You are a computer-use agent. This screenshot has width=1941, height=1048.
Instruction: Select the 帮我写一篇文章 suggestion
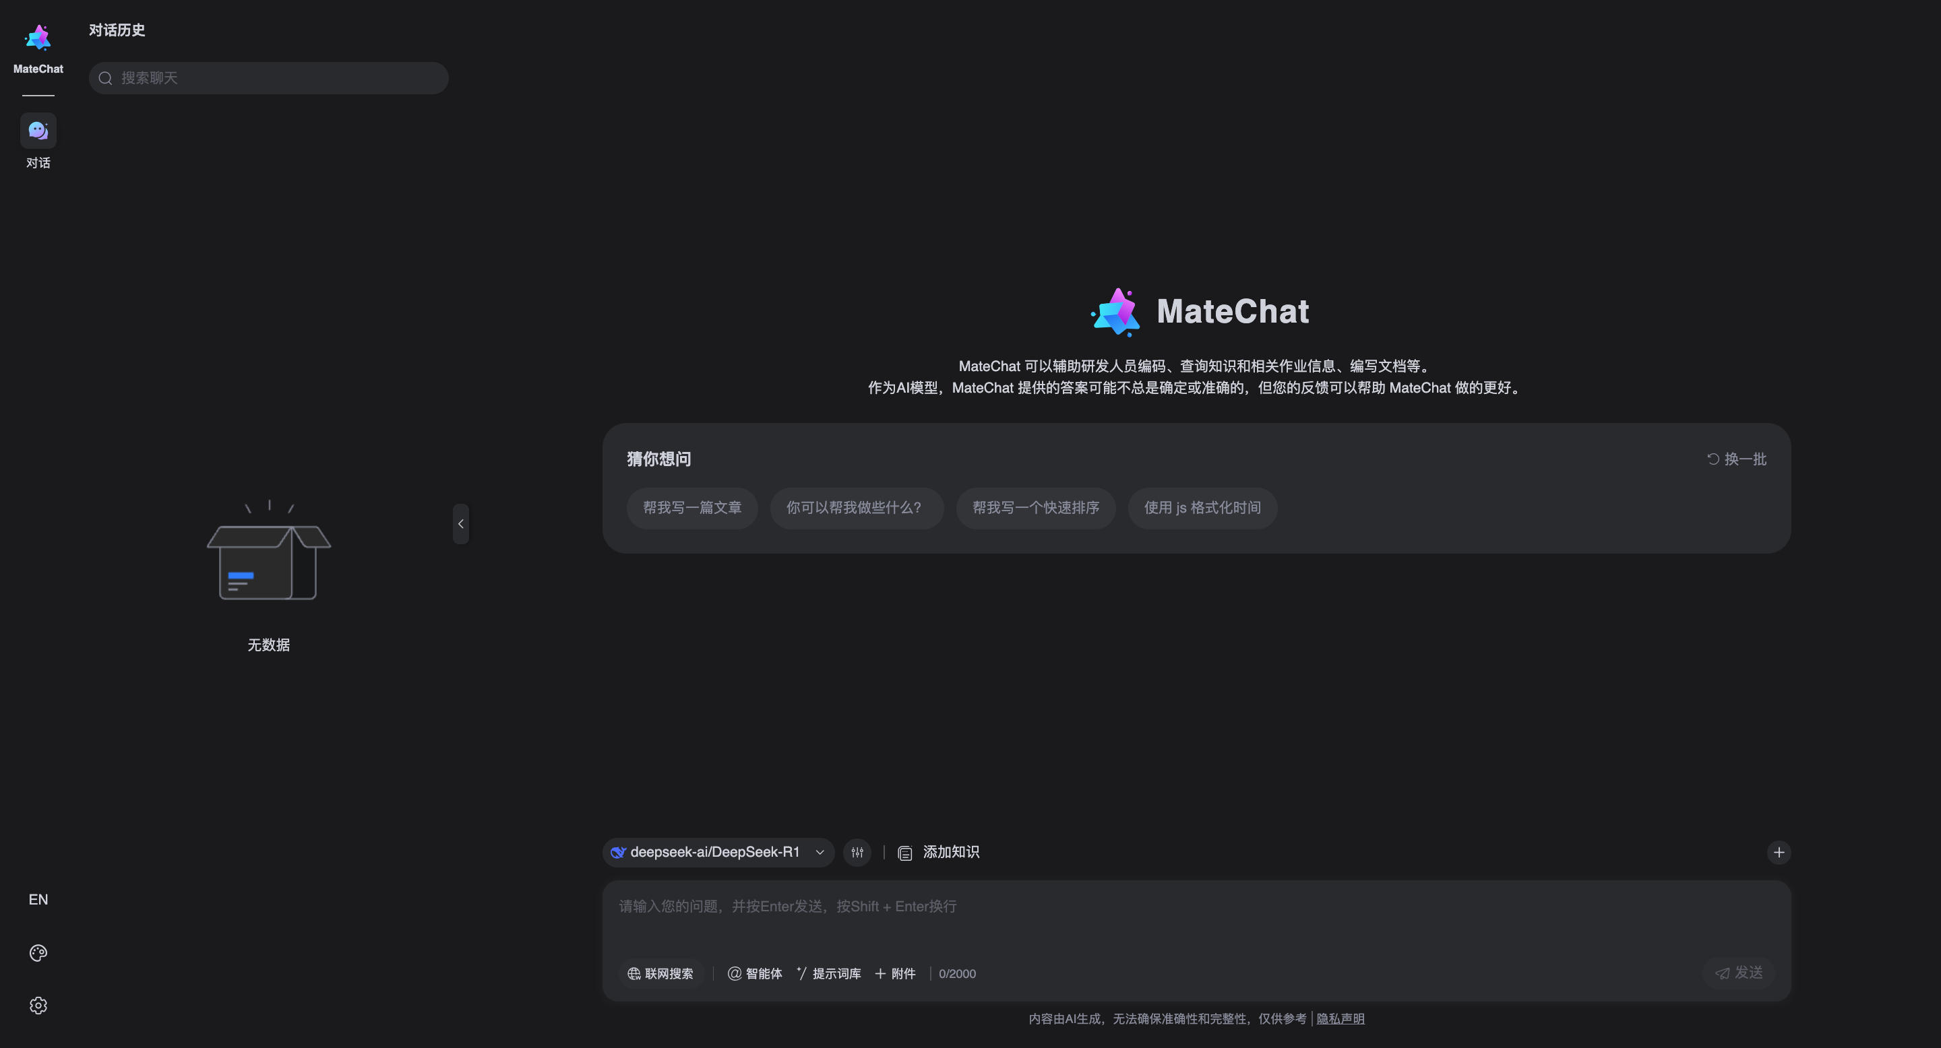pyautogui.click(x=691, y=509)
